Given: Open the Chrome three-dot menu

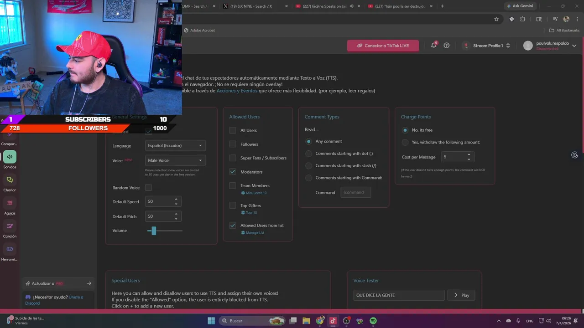Looking at the screenshot, I should pyautogui.click(x=577, y=19).
